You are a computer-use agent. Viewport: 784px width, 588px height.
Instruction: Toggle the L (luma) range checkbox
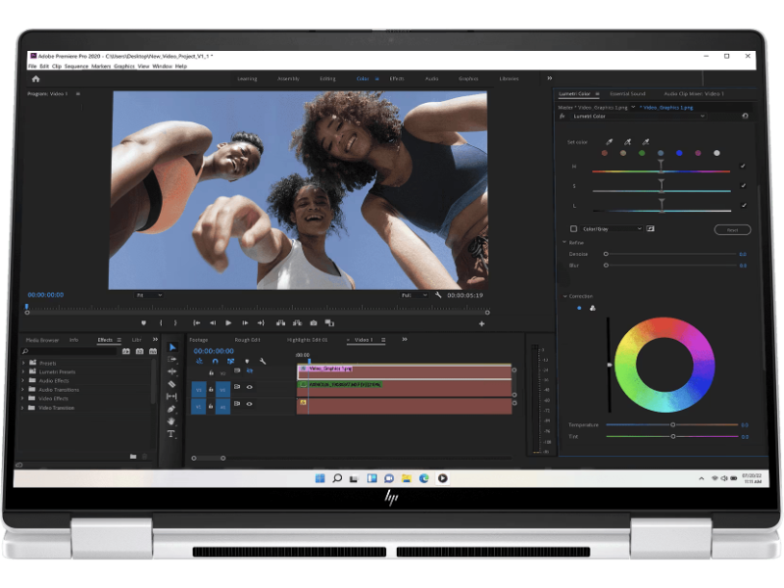[743, 205]
